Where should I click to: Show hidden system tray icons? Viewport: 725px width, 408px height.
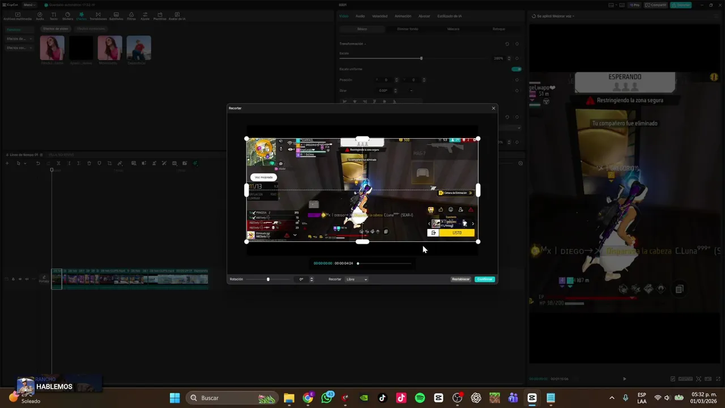tap(612, 398)
